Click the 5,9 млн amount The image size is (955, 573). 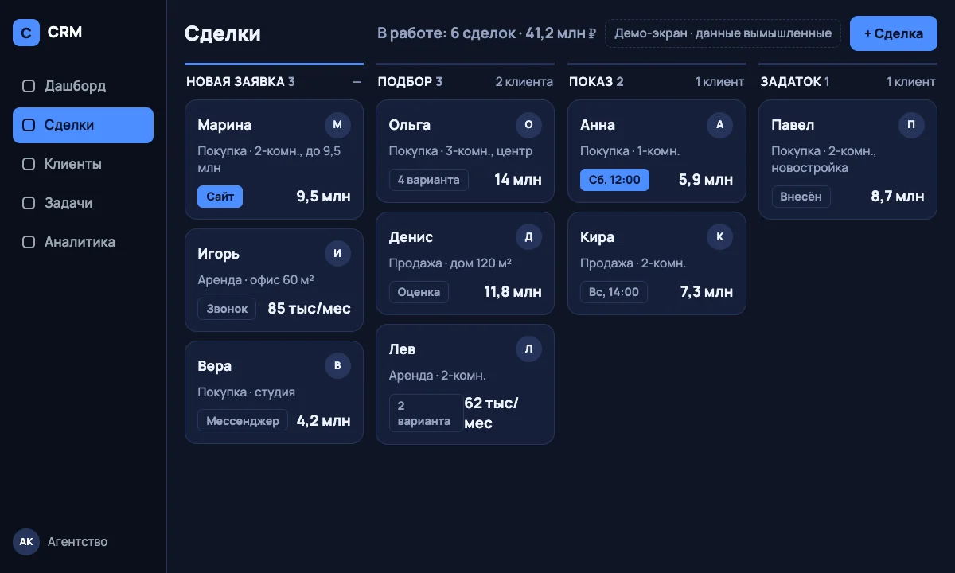(x=706, y=180)
